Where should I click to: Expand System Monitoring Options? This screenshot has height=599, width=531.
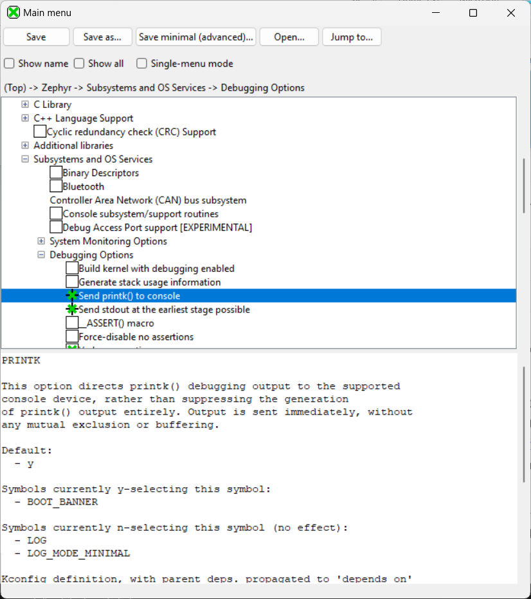point(40,240)
